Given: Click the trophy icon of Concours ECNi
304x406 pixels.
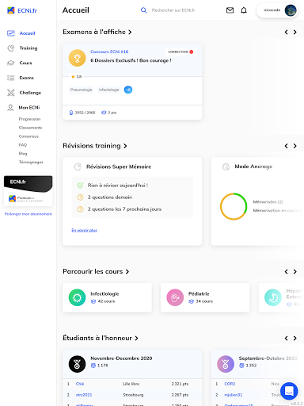Looking at the screenshot, I should (x=77, y=58).
